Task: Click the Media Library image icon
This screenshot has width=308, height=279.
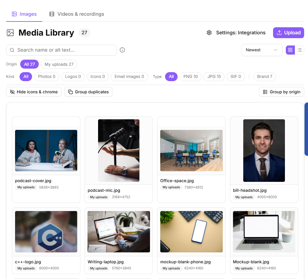Action: pos(10,33)
